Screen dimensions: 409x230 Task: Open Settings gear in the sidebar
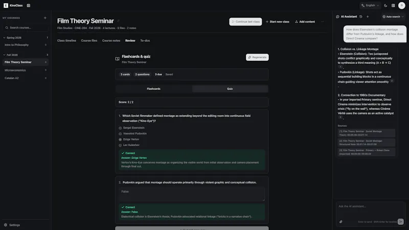coord(6,225)
